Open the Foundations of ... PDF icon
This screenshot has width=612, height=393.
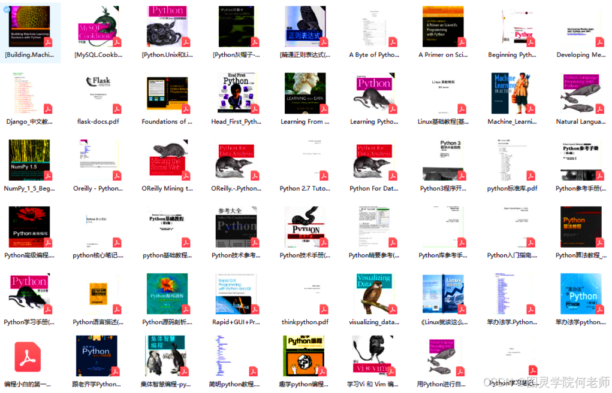(x=167, y=93)
